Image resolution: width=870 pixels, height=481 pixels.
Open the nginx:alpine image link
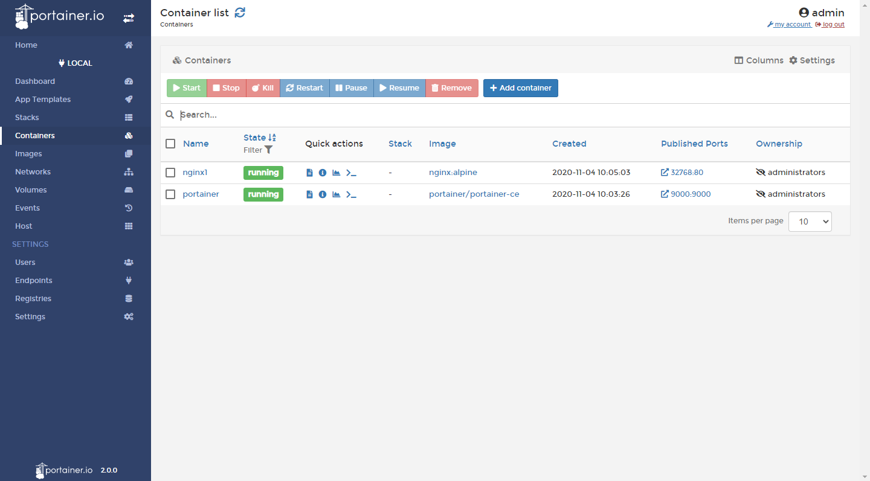pyautogui.click(x=453, y=173)
